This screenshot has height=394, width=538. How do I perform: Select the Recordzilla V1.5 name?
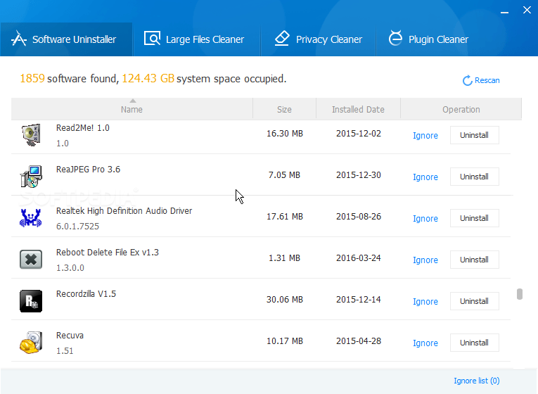point(86,294)
